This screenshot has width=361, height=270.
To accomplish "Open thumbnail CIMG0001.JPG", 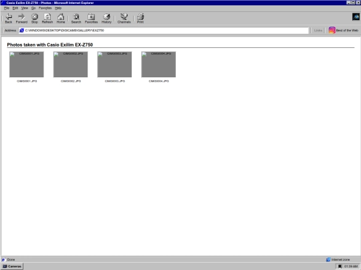I will pyautogui.click(x=27, y=64).
